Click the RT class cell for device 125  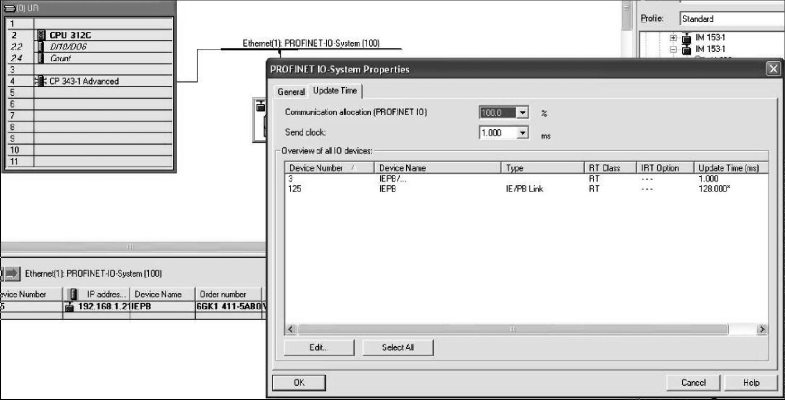[x=594, y=189]
